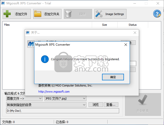Click the D:\My Doc\ output path field

tap(62, 111)
